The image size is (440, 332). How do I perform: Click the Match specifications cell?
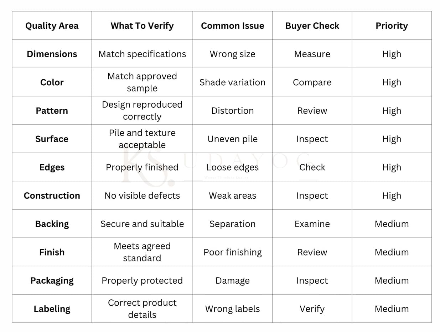click(142, 54)
